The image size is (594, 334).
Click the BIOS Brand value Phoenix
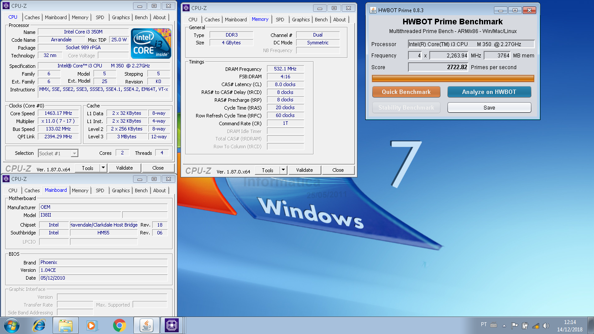point(103,262)
